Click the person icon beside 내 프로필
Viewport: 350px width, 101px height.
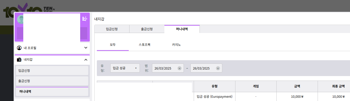click(x=19, y=48)
